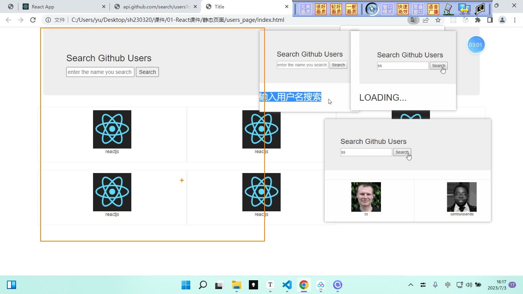Image resolution: width=523 pixels, height=294 pixels.
Task: Close the React App tab
Action: coord(104,7)
